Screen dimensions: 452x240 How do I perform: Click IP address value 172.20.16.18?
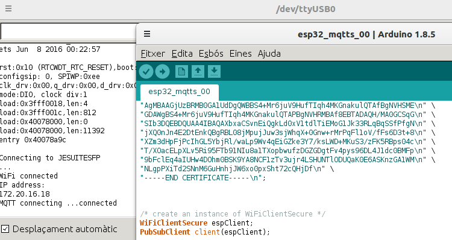click(25, 194)
